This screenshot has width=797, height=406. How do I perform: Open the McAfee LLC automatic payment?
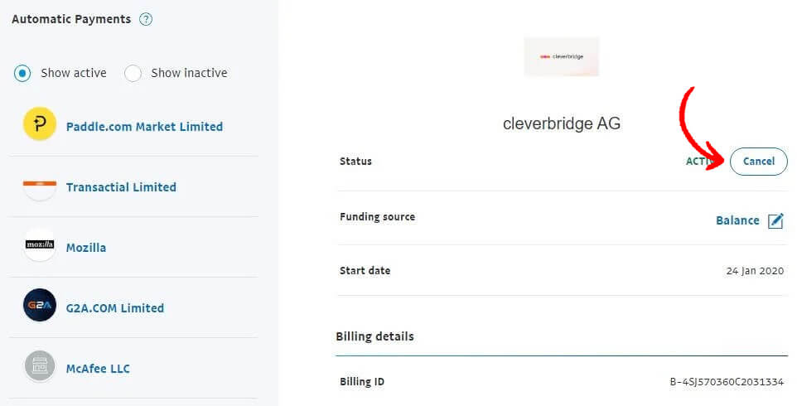pos(98,369)
